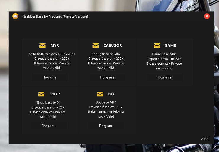Click the 'Zabugor base MIX' description text
The image size is (219, 152).
[106, 54]
